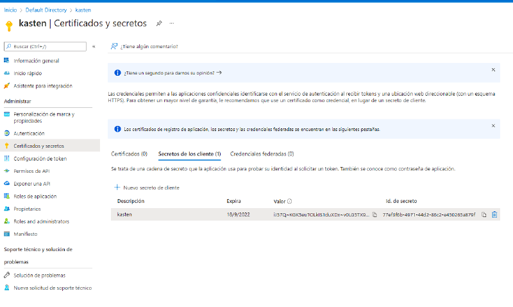Click Personalización de marca icon
Viewport: 513px width, 307px height.
click(x=6, y=114)
